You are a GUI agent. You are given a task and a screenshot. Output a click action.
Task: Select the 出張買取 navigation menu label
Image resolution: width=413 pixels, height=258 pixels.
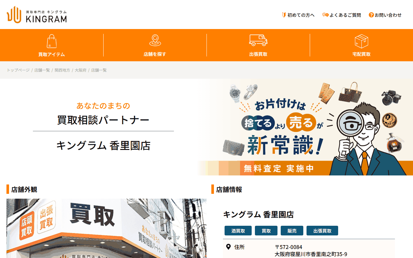pos(258,54)
